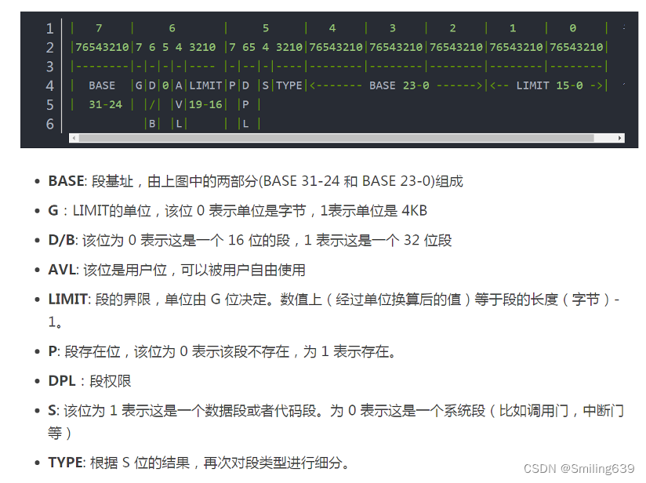Image resolution: width=646 pixels, height=483 pixels.
Task: Select line number 4 in the code block
Action: coord(49,85)
